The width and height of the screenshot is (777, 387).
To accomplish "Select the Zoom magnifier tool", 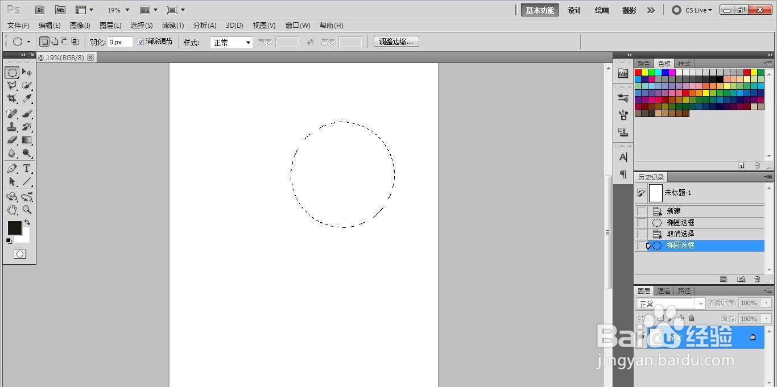I will pos(27,210).
